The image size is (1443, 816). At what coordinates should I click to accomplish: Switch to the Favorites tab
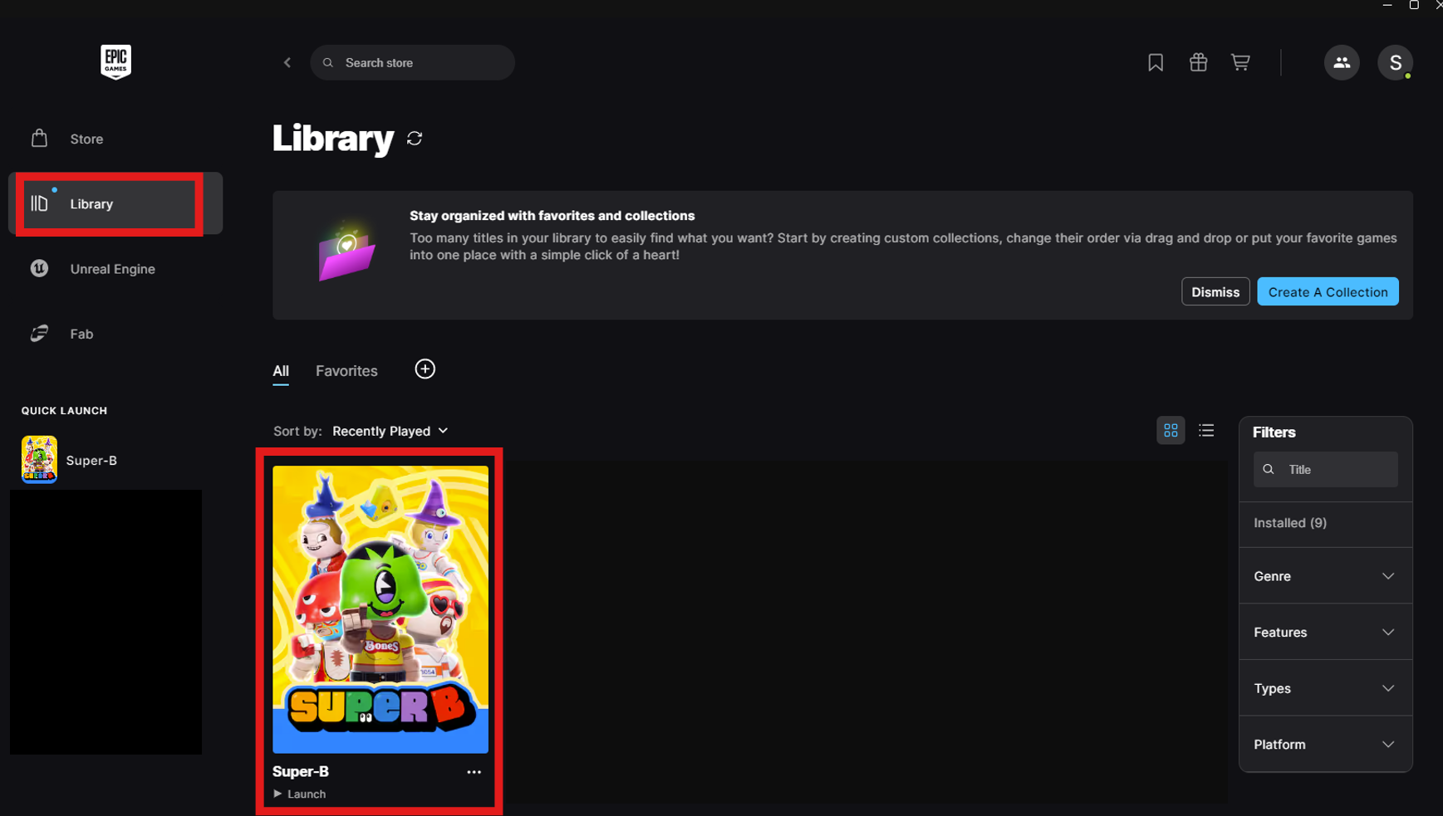[x=346, y=371]
